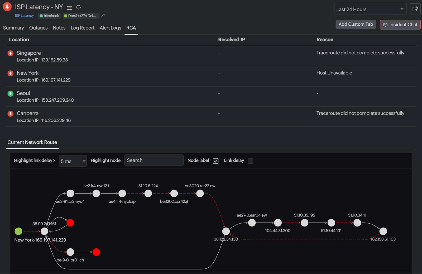The image size is (422, 274).
Task: Click the green up status icon for Seoul
Action: (11, 93)
